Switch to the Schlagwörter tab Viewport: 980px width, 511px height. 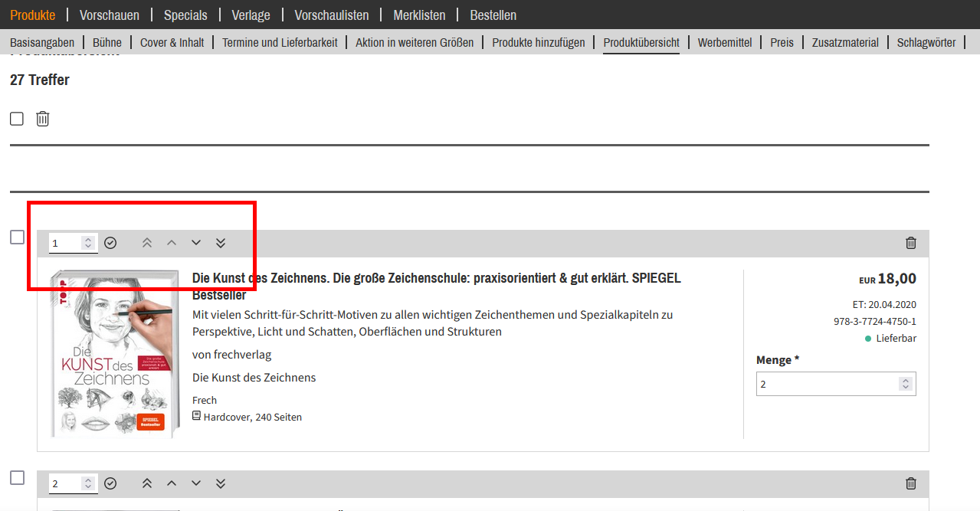tap(926, 42)
